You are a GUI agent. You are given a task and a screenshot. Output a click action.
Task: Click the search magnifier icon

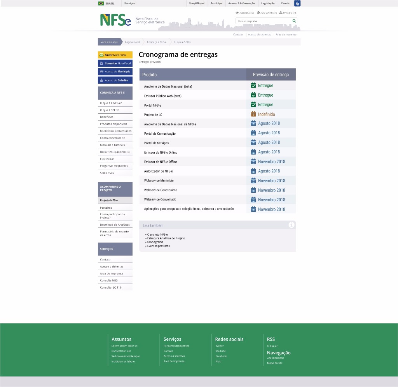(294, 21)
